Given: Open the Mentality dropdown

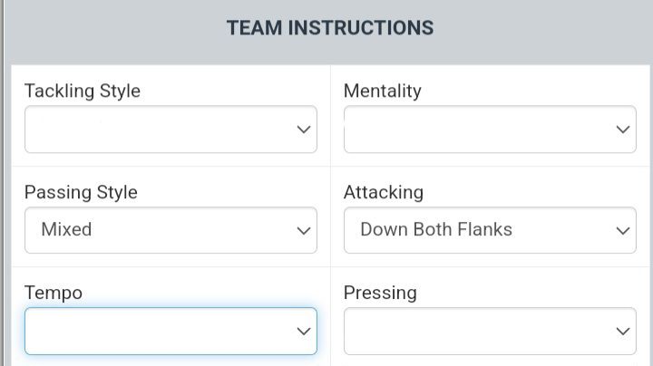Looking at the screenshot, I should (x=490, y=129).
